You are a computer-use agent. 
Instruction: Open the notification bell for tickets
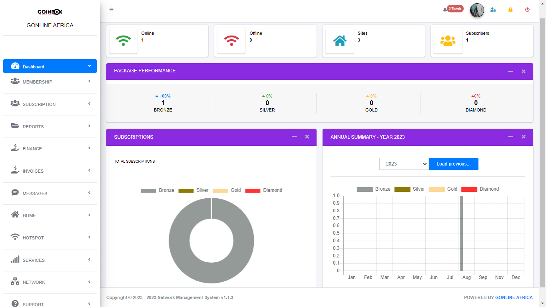click(445, 10)
